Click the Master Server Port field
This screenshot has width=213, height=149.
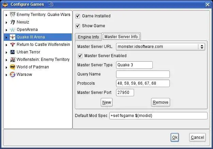(x=125, y=93)
